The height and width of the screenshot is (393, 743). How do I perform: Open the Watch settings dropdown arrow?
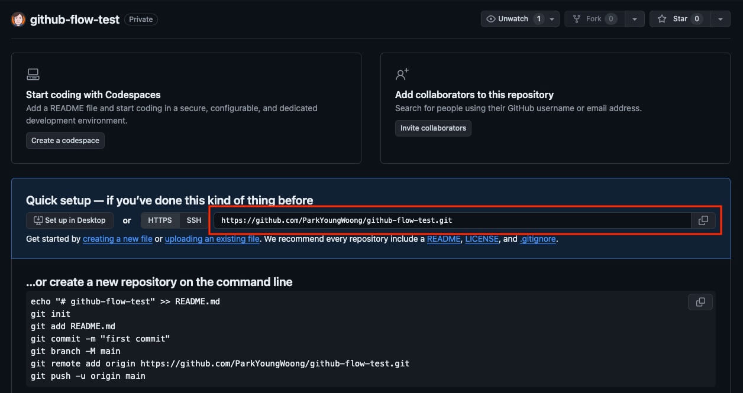point(553,18)
